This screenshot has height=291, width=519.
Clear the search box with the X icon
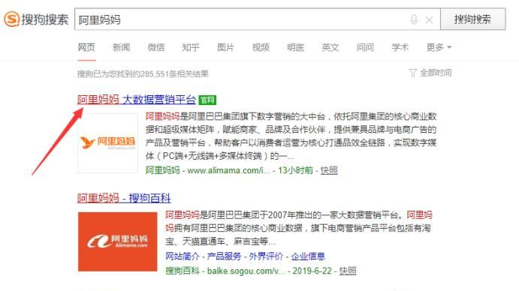[429, 19]
